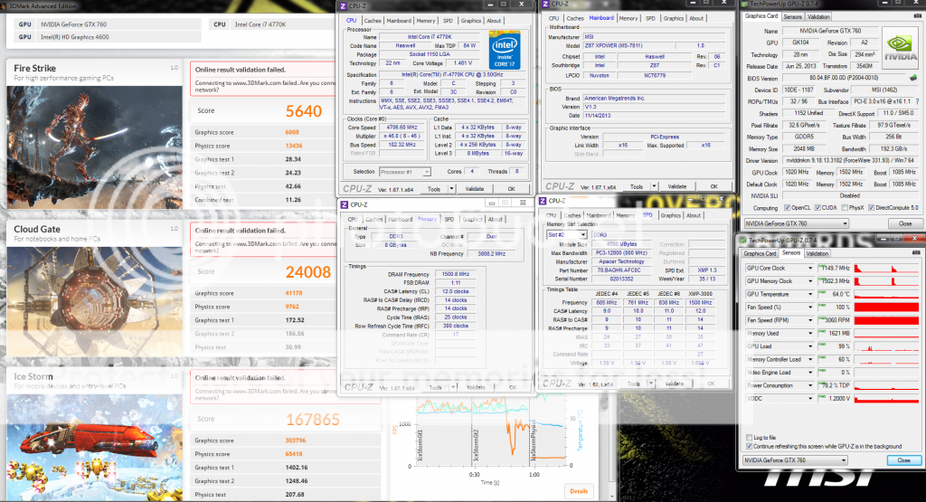Screen dimensions: 926x502
Task: Expand the Slot #2 memory slot dropdown
Action: point(581,235)
